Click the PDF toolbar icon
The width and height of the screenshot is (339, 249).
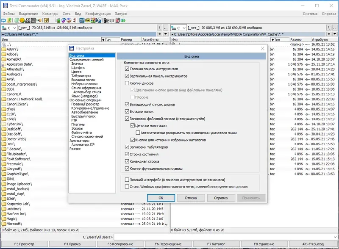click(88, 20)
